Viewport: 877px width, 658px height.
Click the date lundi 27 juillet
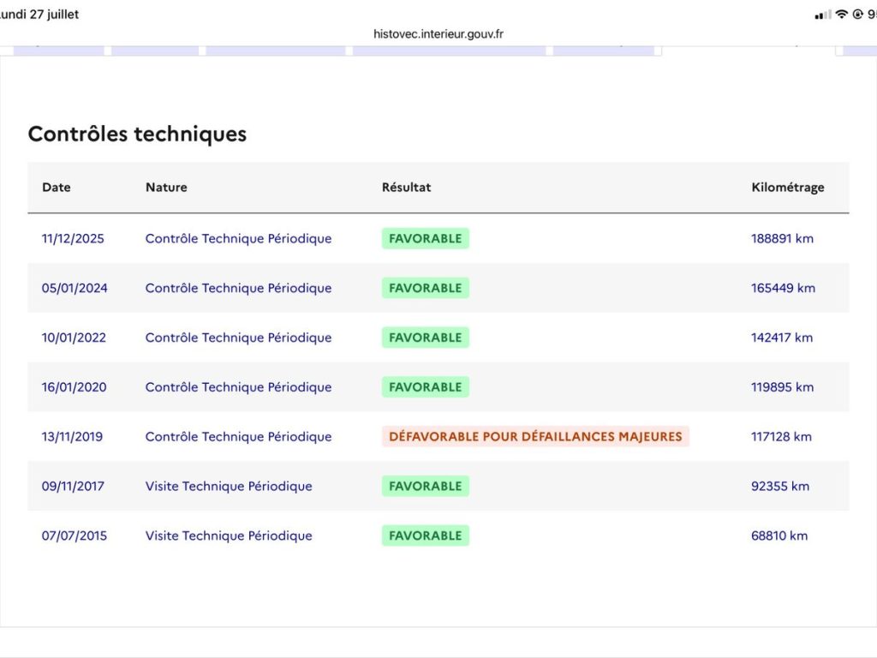pos(39,15)
